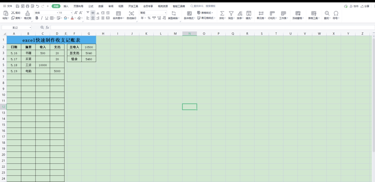Toggle left horizontal alignment
The image size is (375, 182).
click(x=88, y=18)
